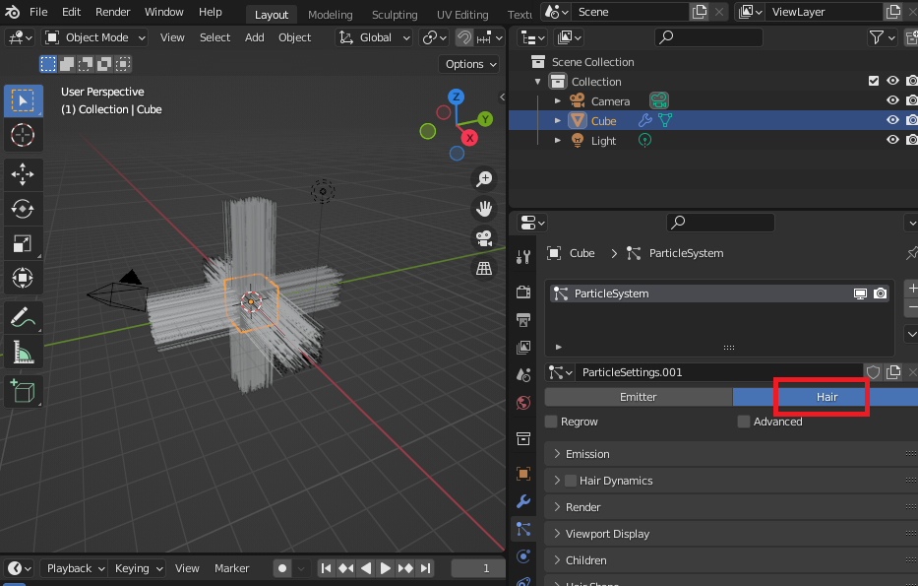
Task: Open the Options dropdown in viewport
Action: click(x=470, y=64)
